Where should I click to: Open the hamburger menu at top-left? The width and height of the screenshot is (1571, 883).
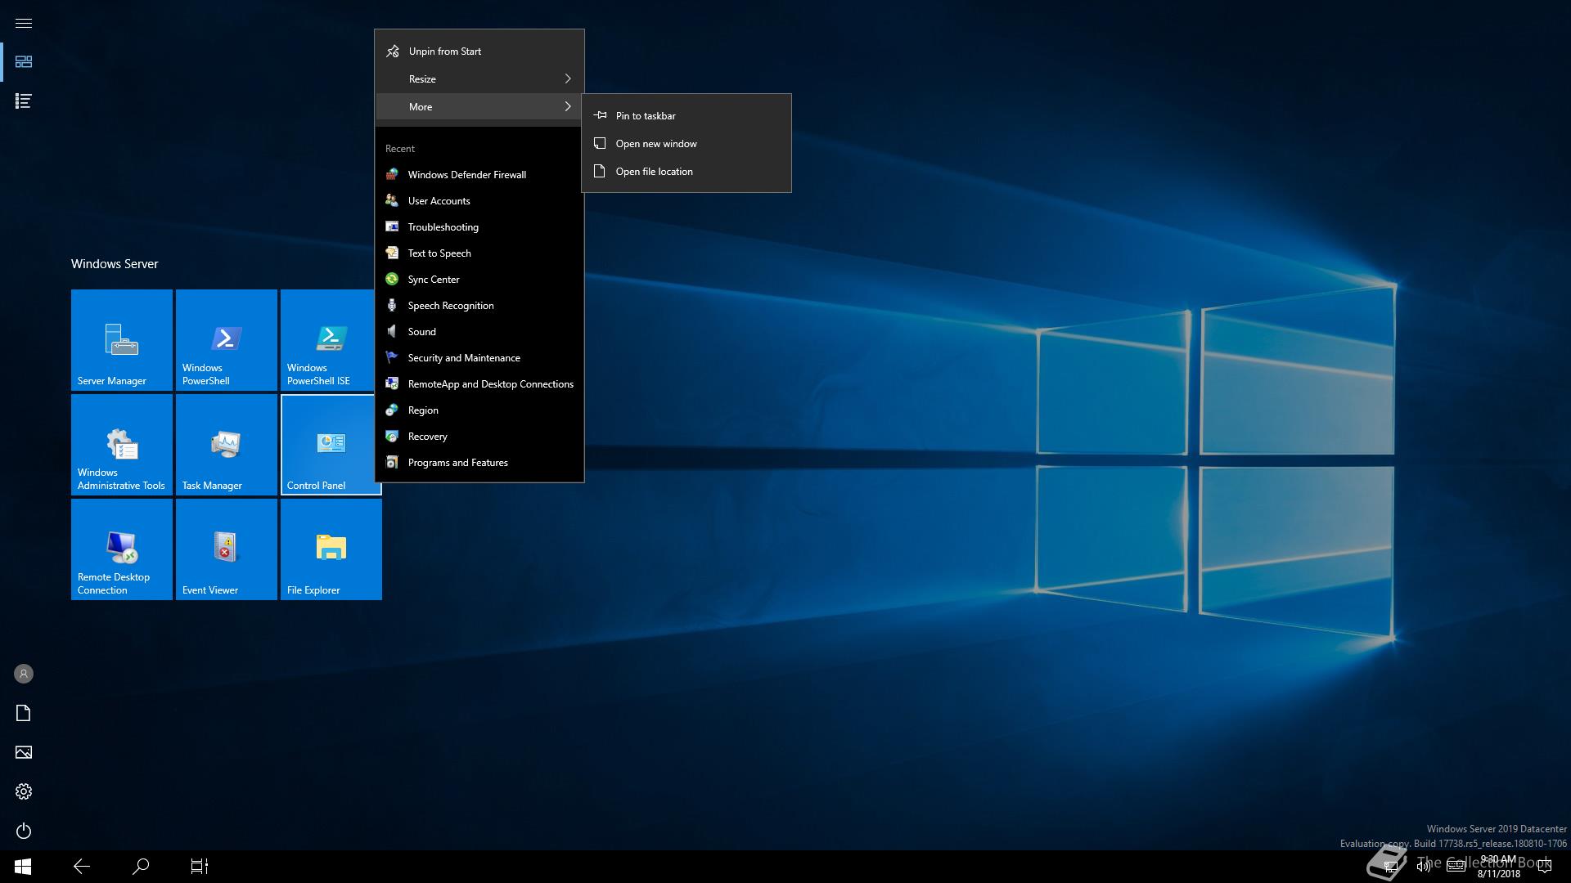pyautogui.click(x=24, y=23)
